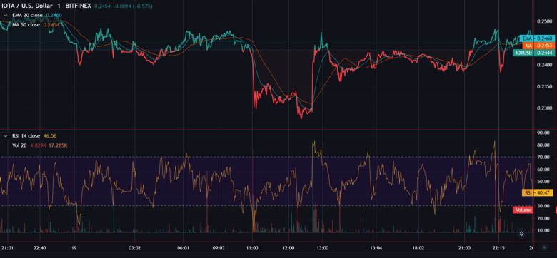Click the 22:40 time axis label
557x258 pixels.
(41, 248)
